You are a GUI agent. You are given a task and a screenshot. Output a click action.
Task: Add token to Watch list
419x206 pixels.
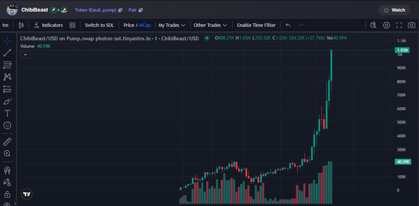tap(394, 10)
